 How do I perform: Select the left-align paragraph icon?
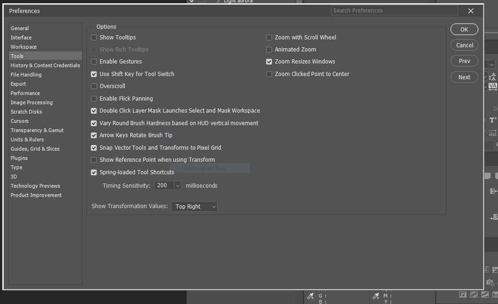click(487, 176)
